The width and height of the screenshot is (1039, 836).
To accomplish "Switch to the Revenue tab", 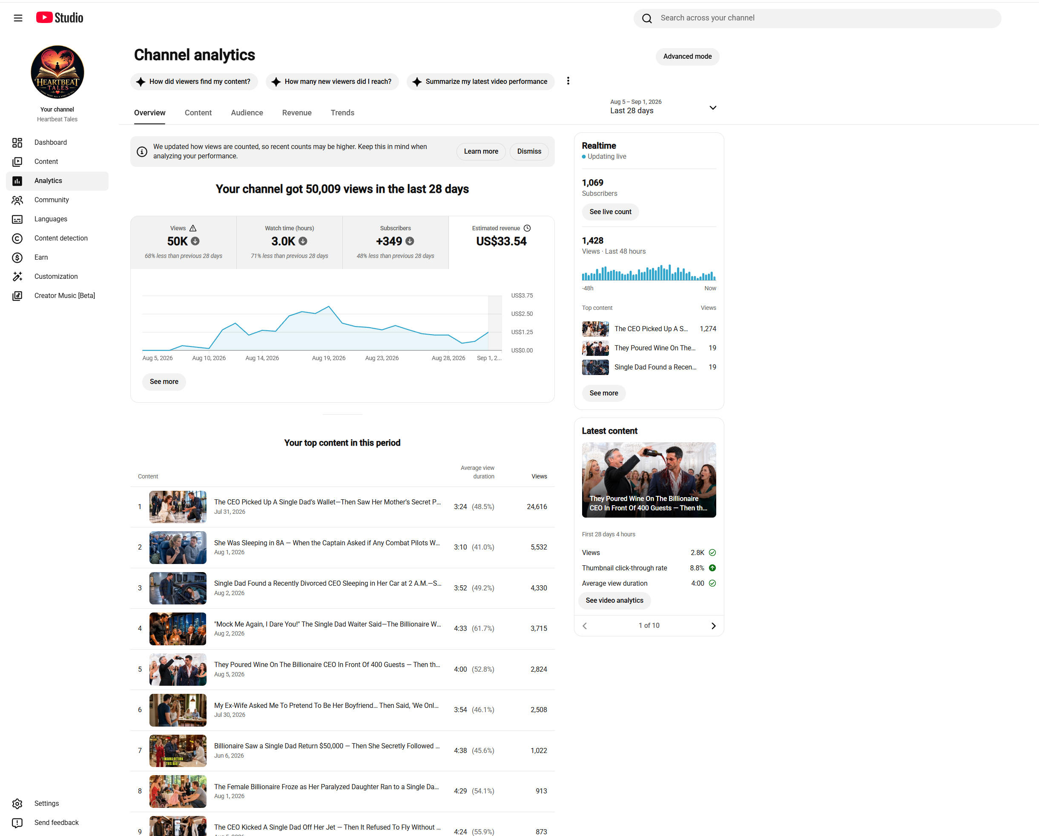I will tap(297, 113).
